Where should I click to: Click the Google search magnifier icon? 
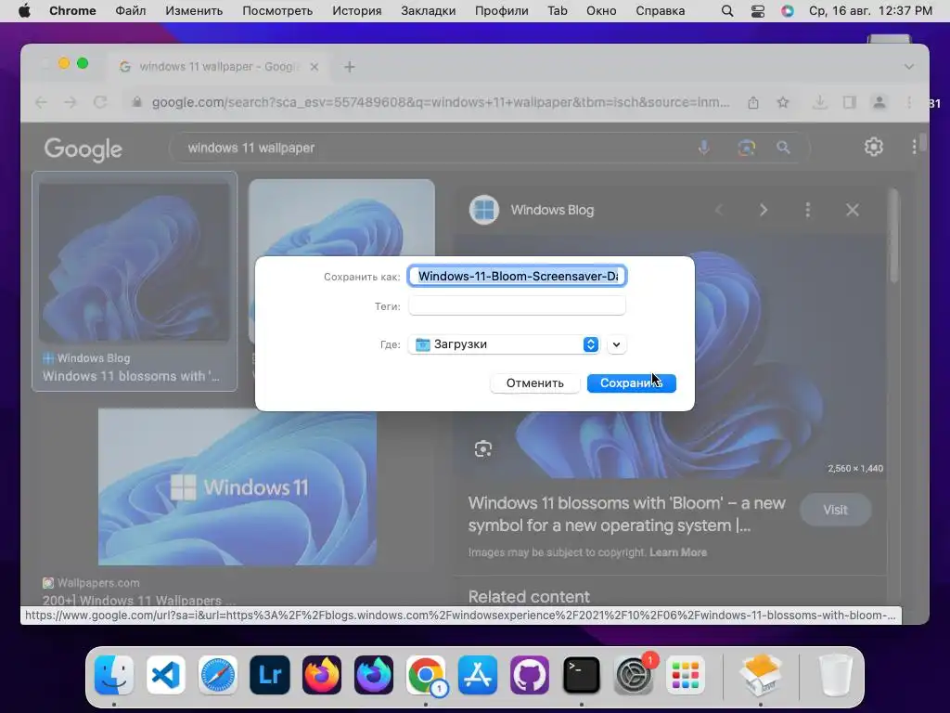coord(783,148)
